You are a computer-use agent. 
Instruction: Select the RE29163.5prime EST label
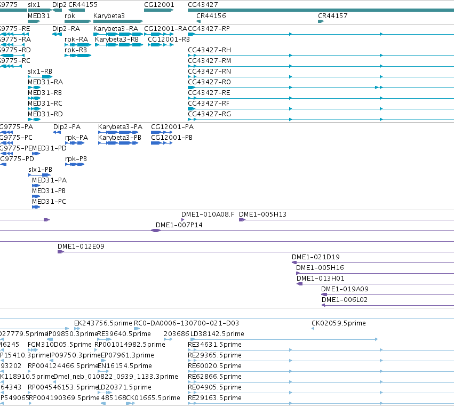pos(214,398)
